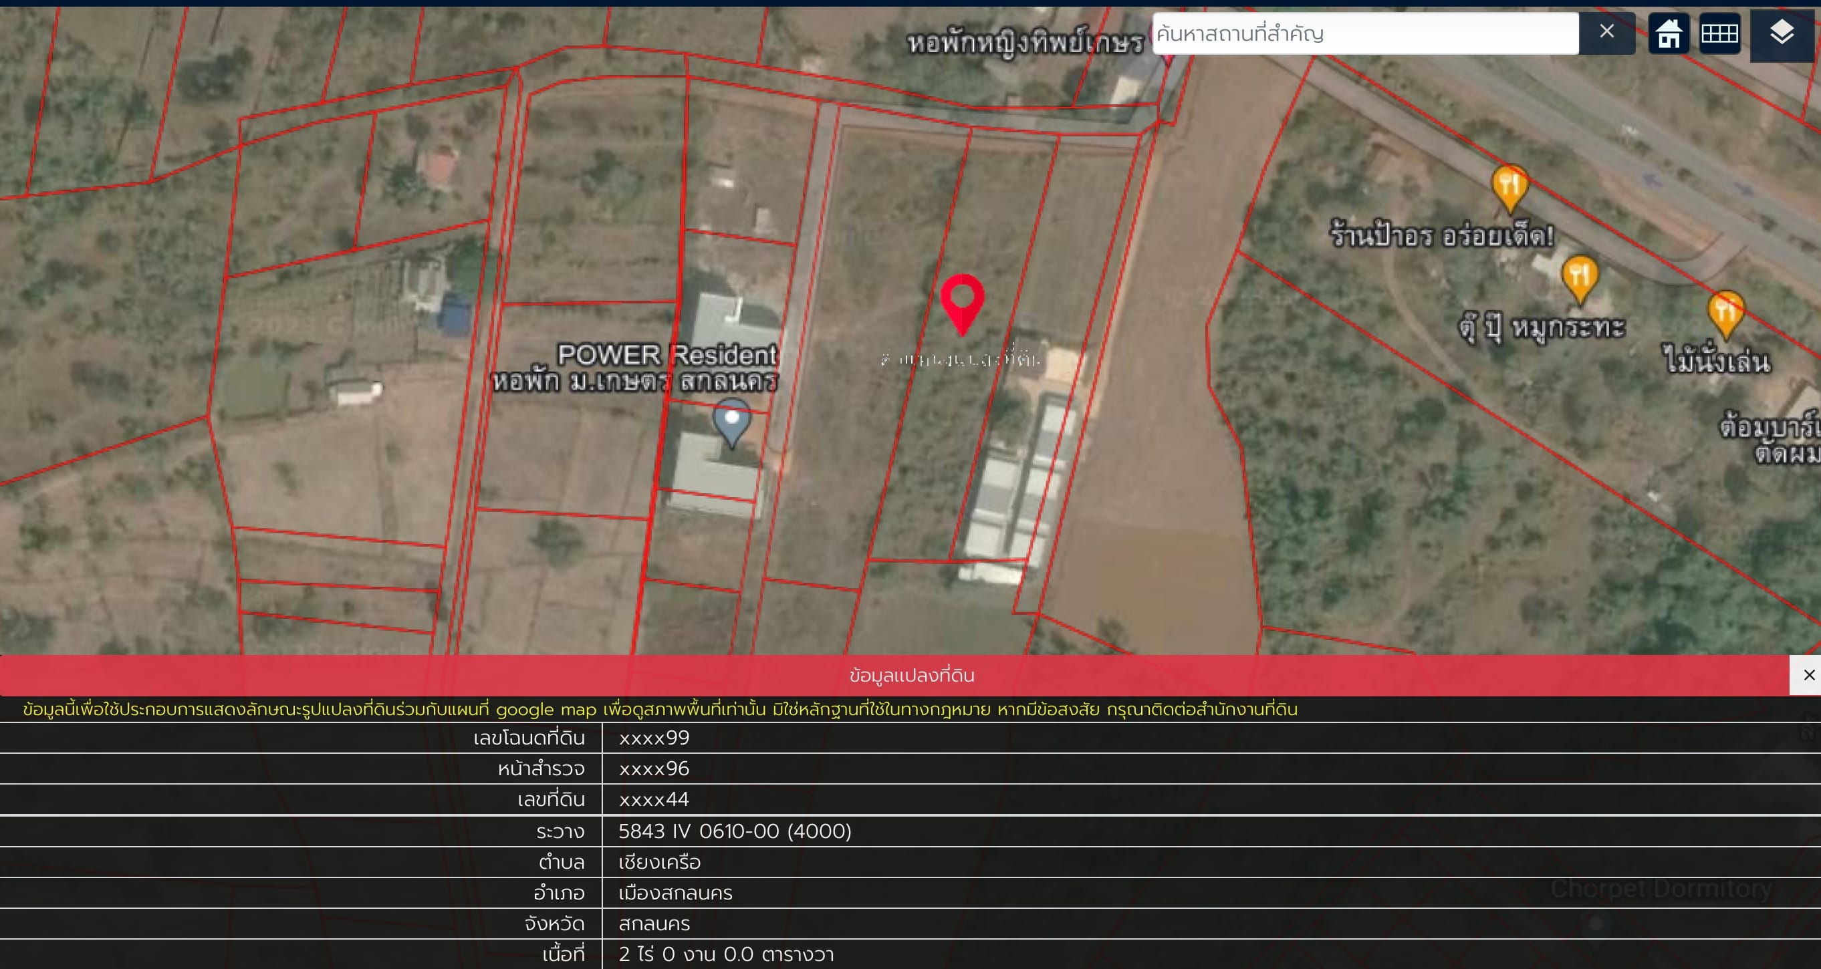This screenshot has width=1821, height=969.
Task: Click the ข้อมูลแปลงที่ดิน red header bar
Action: point(895,675)
